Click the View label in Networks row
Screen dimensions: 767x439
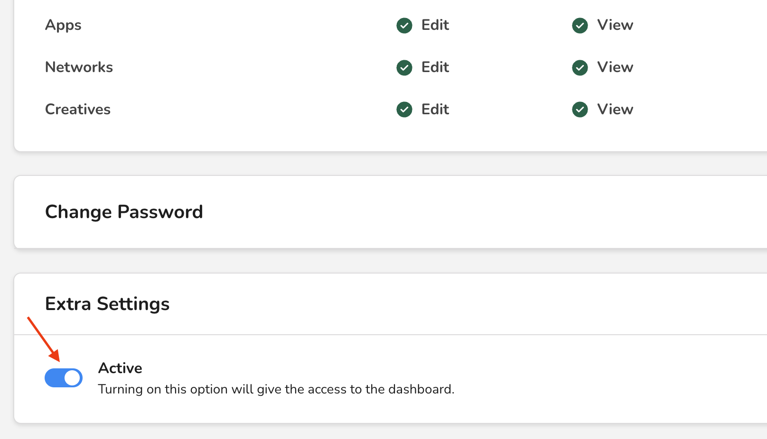click(x=615, y=67)
